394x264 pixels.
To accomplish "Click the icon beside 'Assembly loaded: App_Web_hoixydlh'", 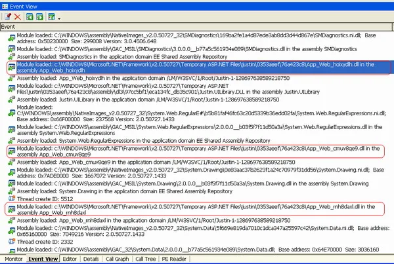I will coord(12,78).
